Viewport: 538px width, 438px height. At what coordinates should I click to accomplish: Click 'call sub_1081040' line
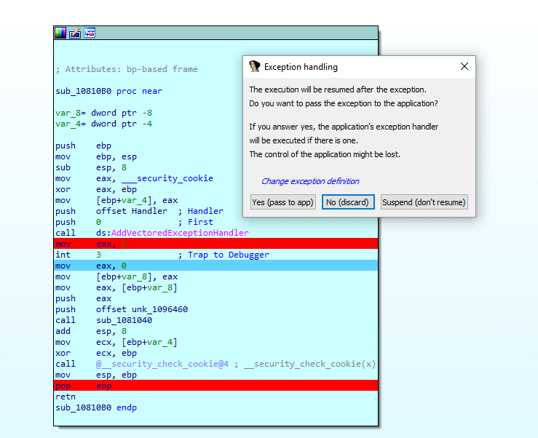point(103,320)
